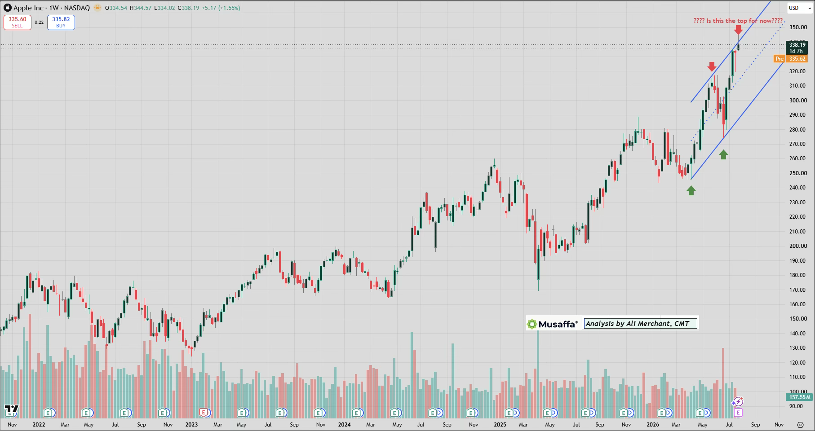Click the Apple Inc · 1W · NASDAQ title
Screen dimensions: 815x431
[52, 8]
